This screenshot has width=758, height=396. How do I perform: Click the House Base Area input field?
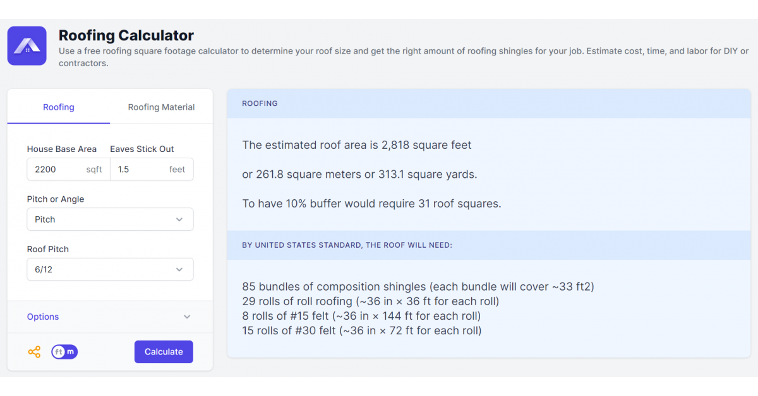click(x=56, y=170)
